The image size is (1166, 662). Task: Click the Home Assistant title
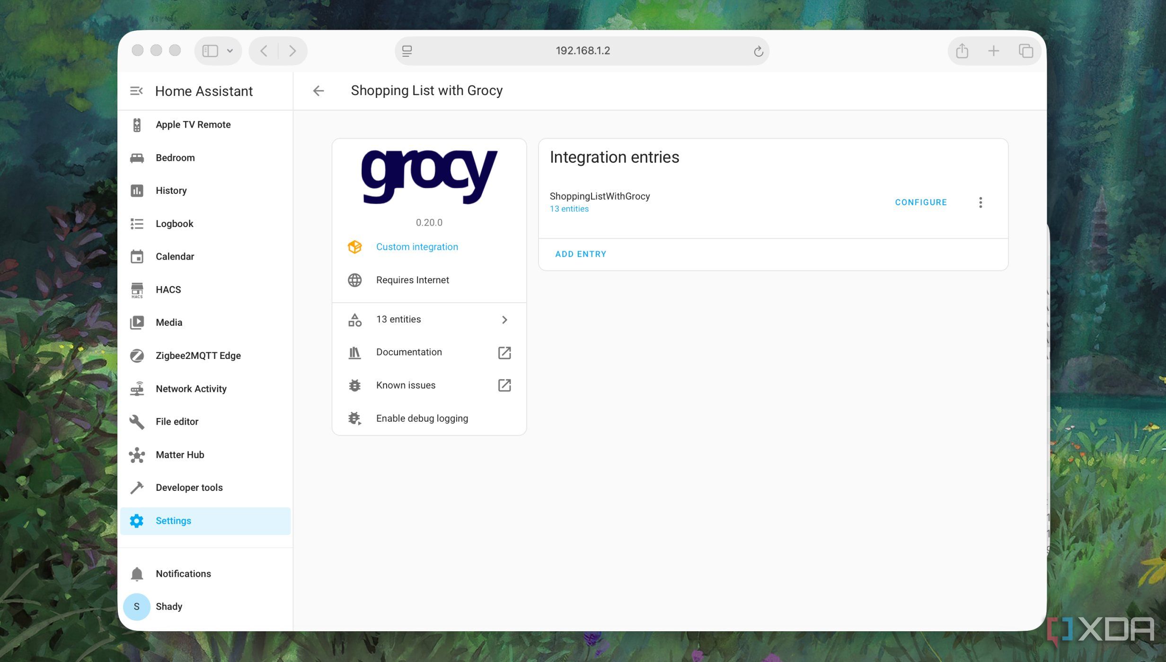(204, 91)
